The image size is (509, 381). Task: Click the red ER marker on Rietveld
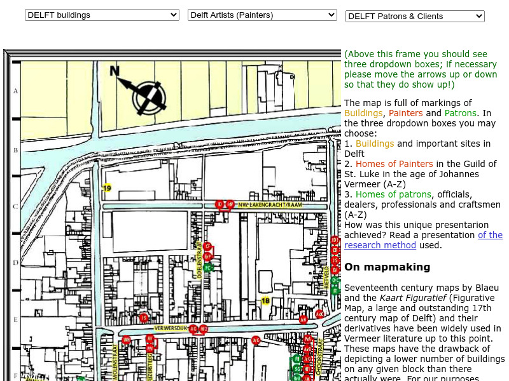click(x=335, y=250)
